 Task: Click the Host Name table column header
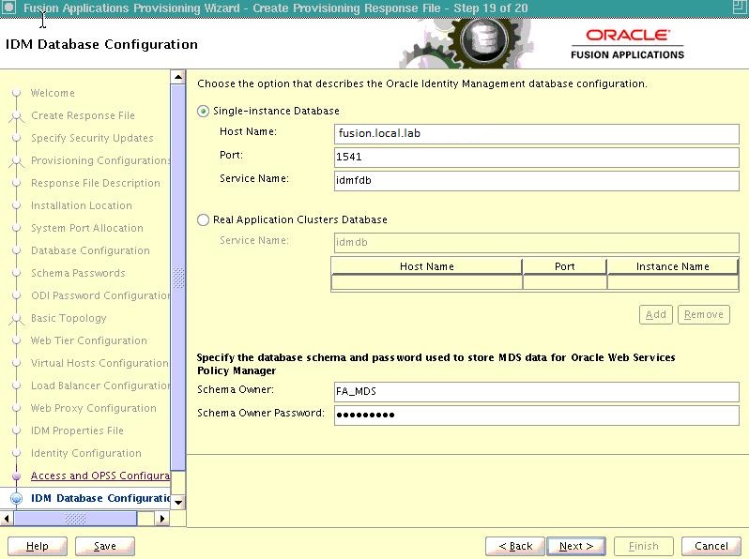pos(426,266)
